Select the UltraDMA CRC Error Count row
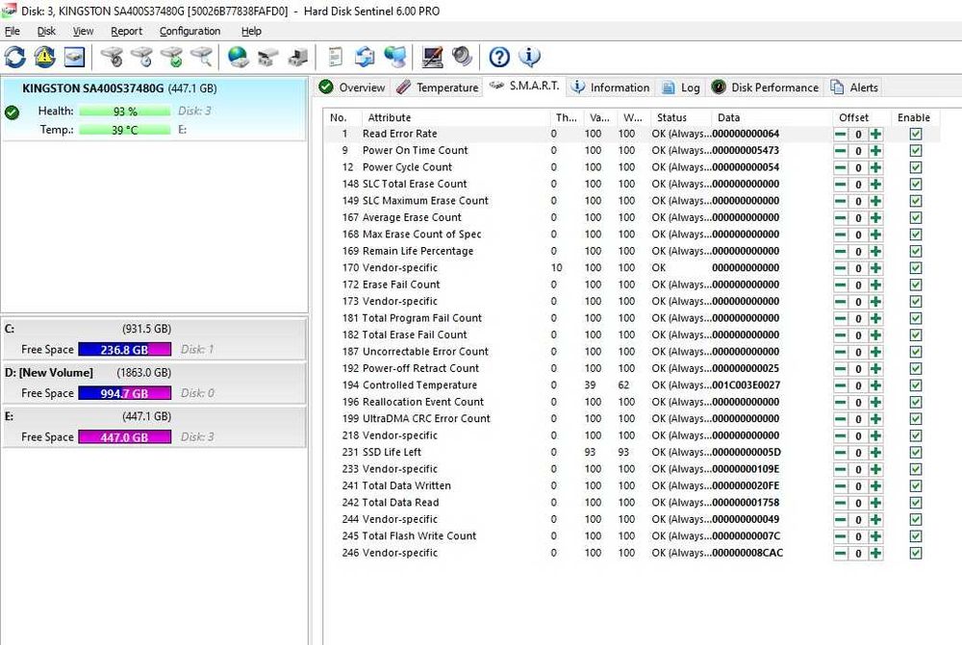 click(x=632, y=419)
